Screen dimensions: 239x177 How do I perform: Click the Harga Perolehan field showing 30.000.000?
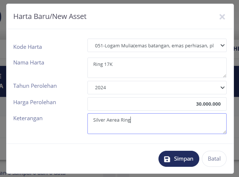tap(157, 104)
